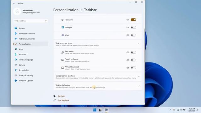Enable the Touch keyboard toggle

[x=133, y=60]
